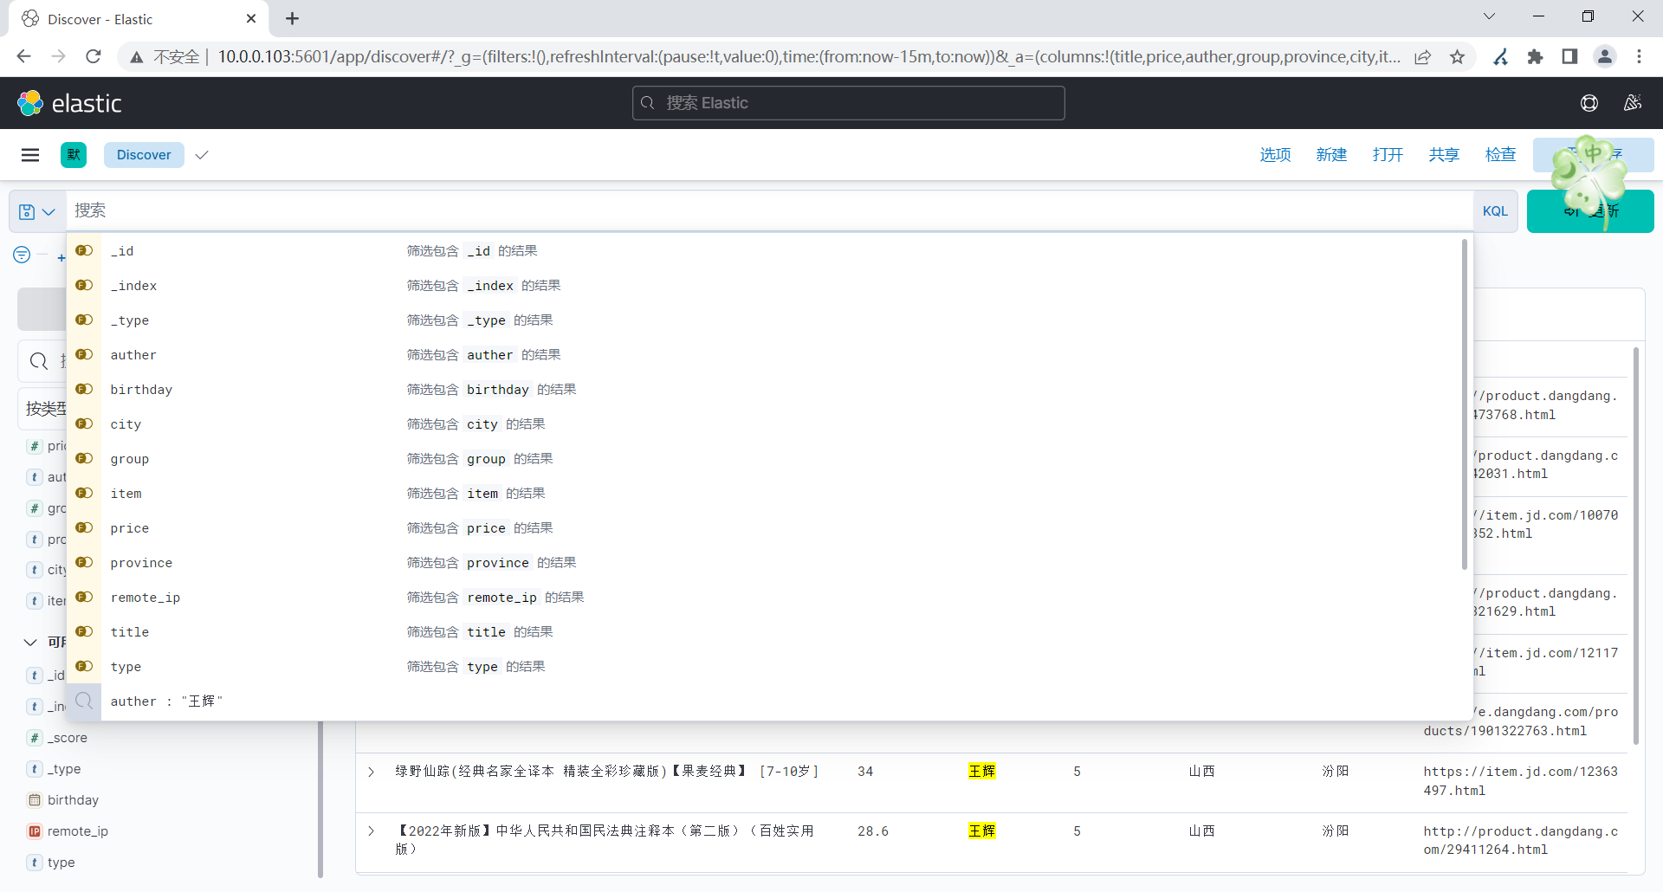
Task: Open a new browser tab
Action: tap(293, 18)
